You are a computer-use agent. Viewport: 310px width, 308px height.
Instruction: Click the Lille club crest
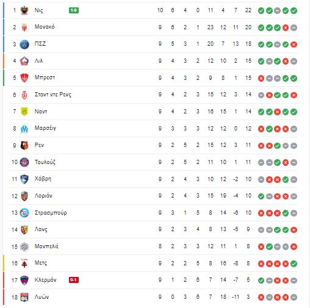[24, 61]
